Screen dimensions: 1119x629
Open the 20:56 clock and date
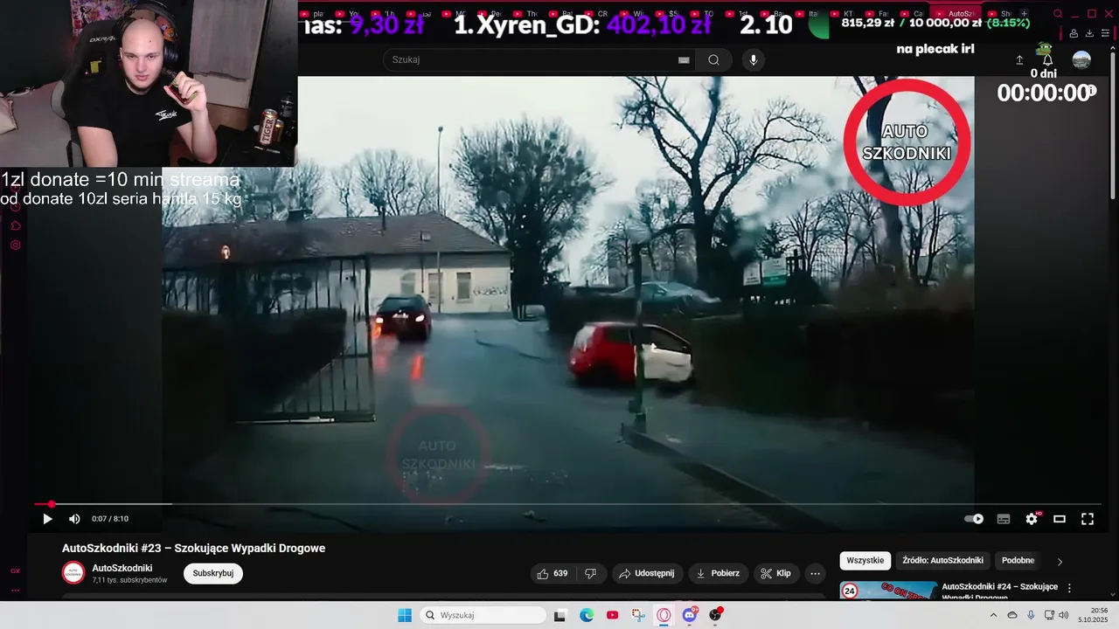[1093, 615]
